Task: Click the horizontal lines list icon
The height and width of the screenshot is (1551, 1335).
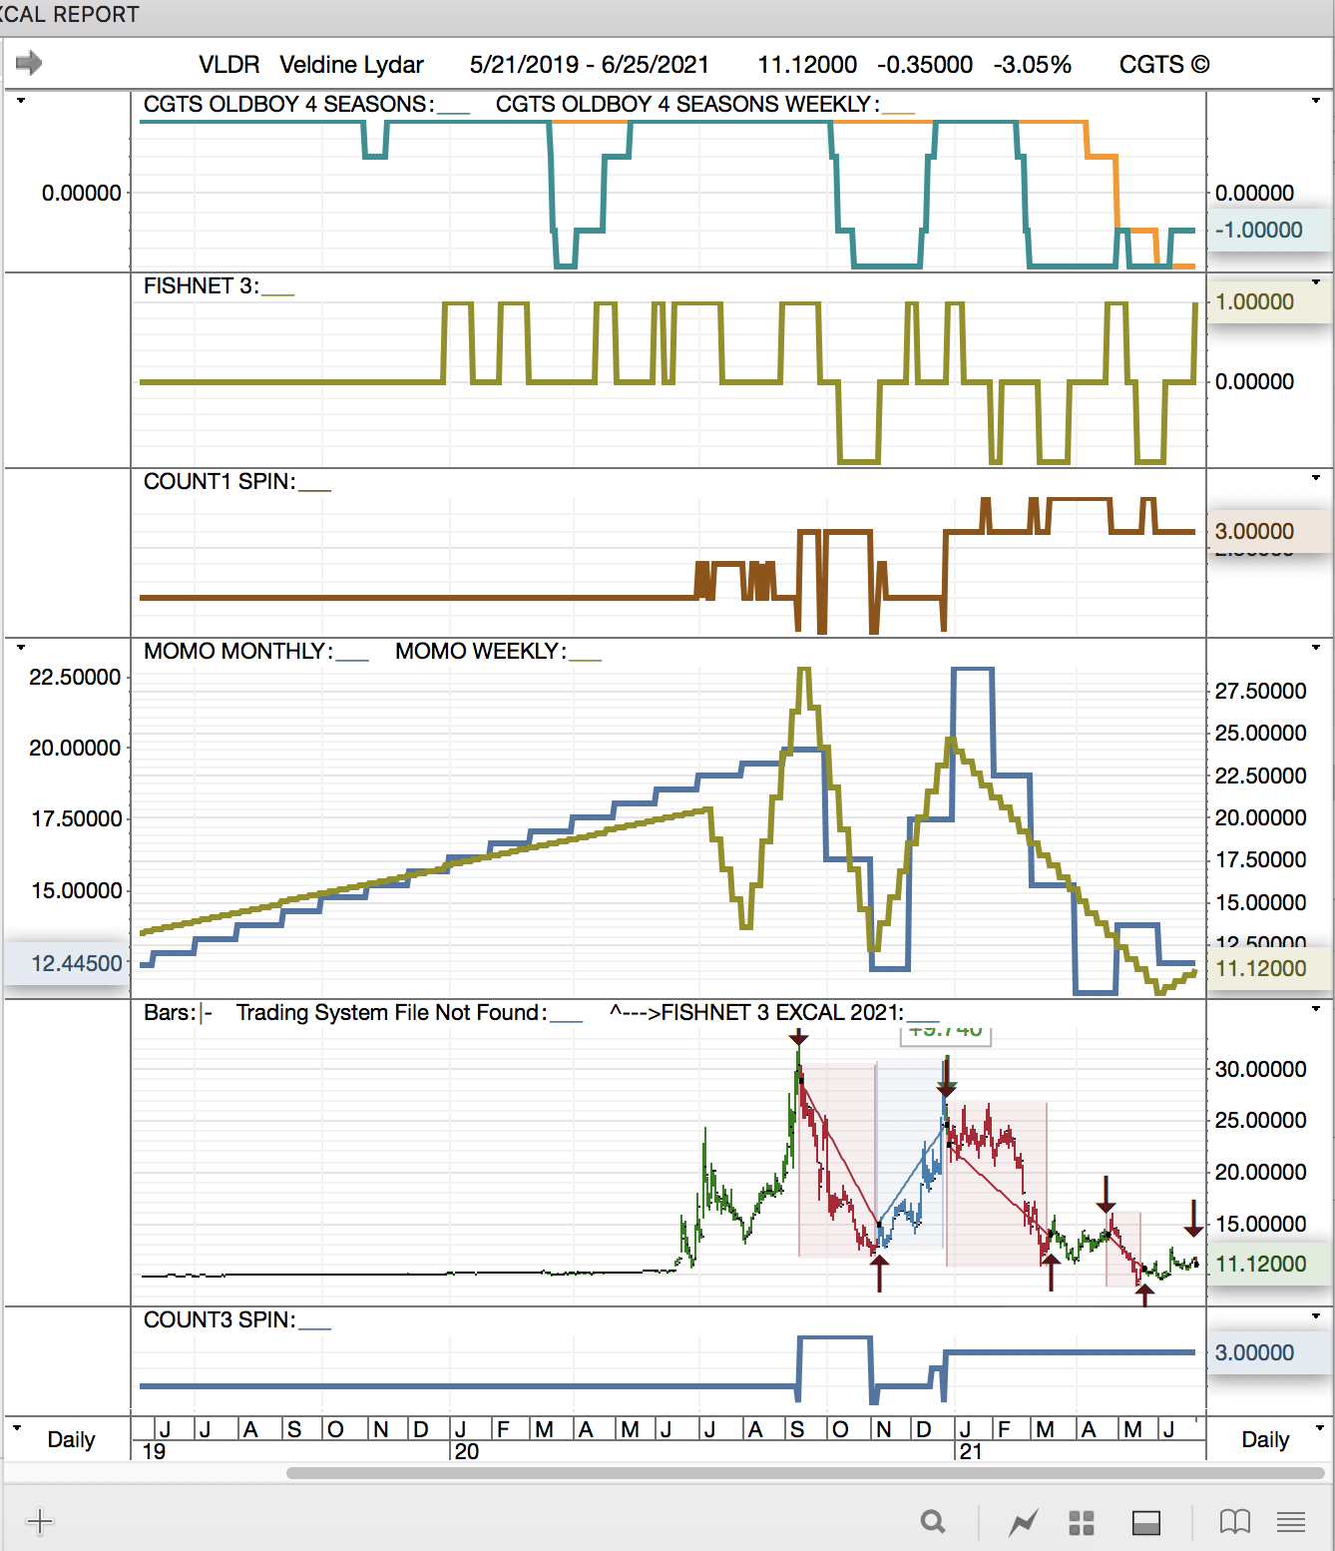Action: coord(1291,1522)
